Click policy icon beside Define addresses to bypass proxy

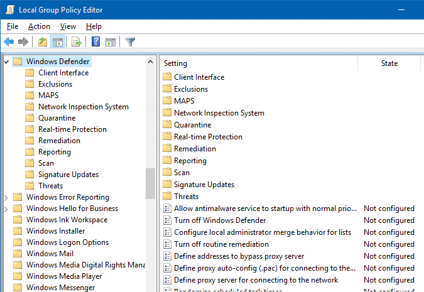167,256
